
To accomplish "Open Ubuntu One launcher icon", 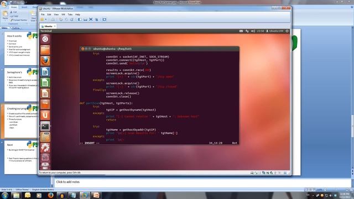I will [x=45, y=116].
